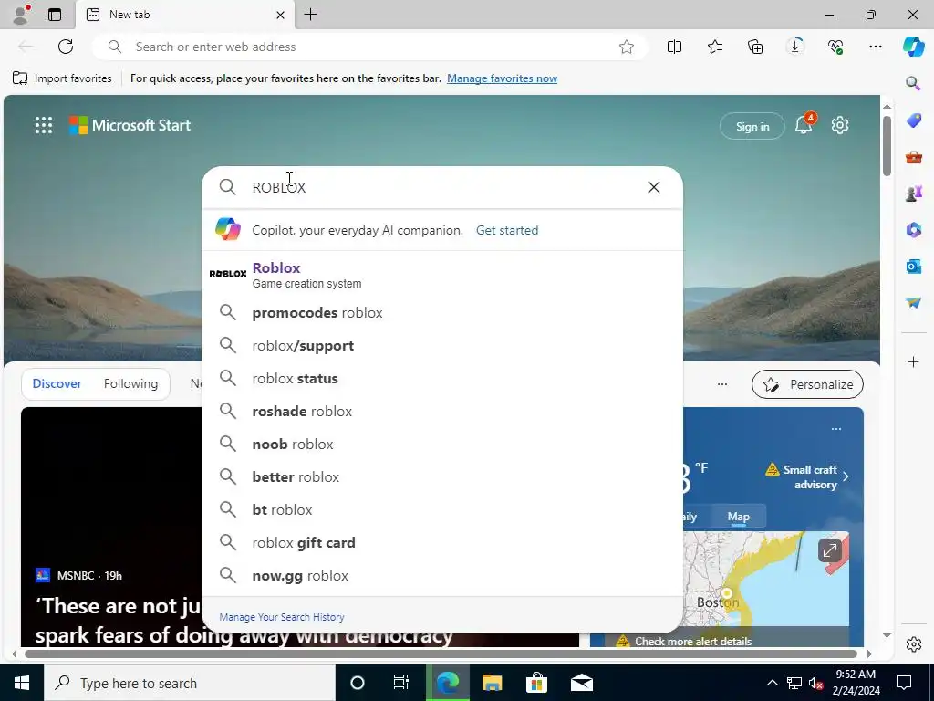This screenshot has width=934, height=701.
Task: Open sidebar Outlook icon
Action: click(x=913, y=267)
